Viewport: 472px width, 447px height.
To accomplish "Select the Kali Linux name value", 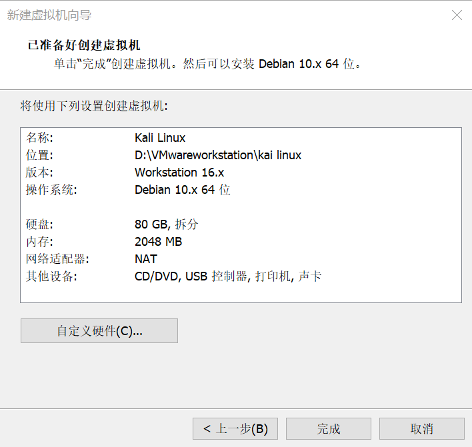I will tap(160, 138).
